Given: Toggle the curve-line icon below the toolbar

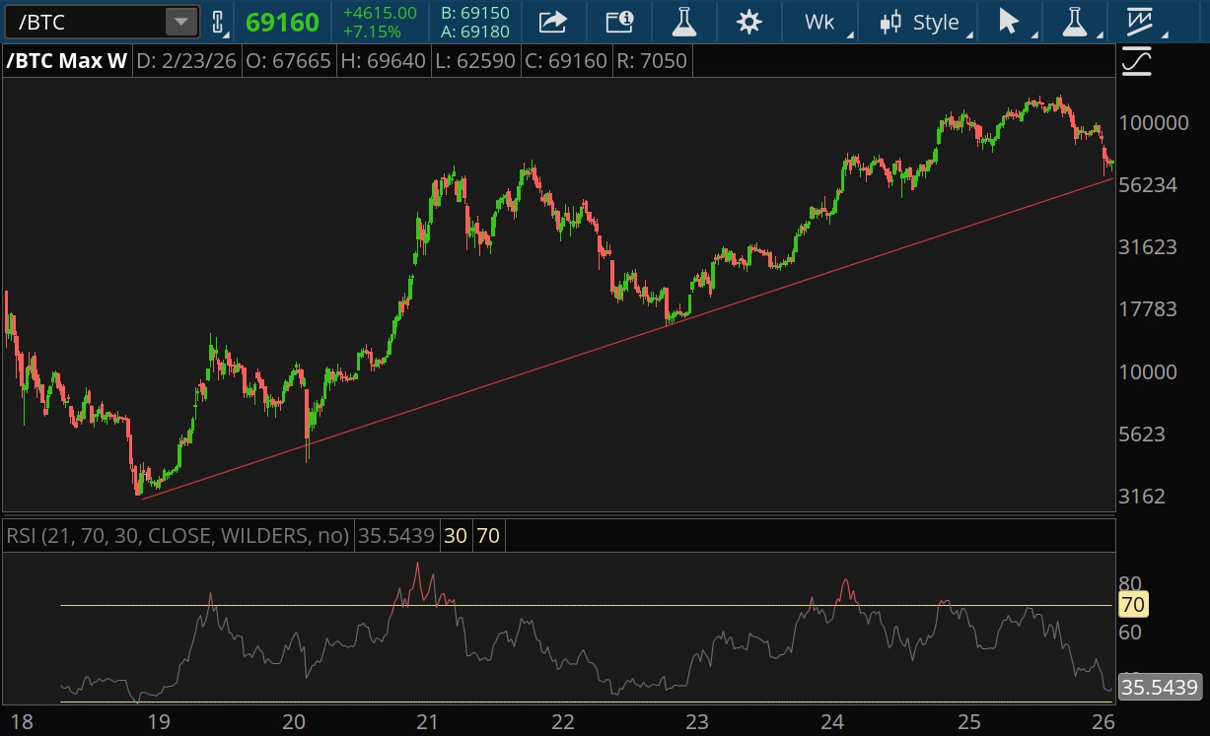Looking at the screenshot, I should pyautogui.click(x=1137, y=62).
